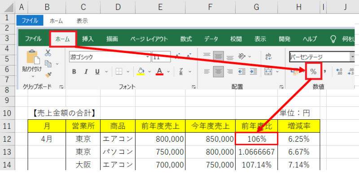Select cell showing 1.0666667
The width and height of the screenshot is (359, 174).
coord(256,151)
